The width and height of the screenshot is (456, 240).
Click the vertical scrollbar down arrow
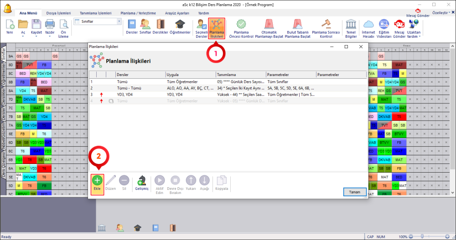point(453,193)
